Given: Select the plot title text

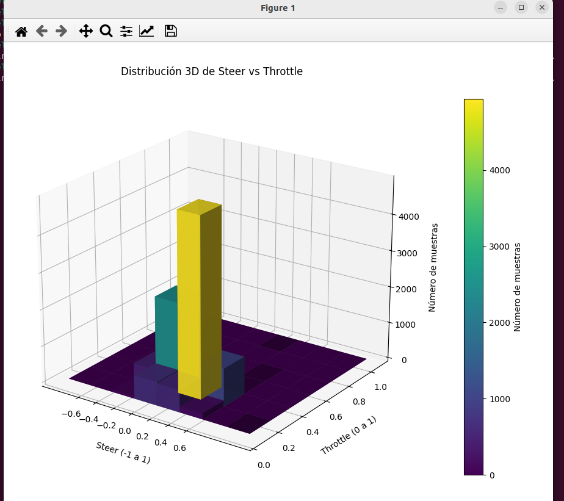Looking at the screenshot, I should (212, 71).
